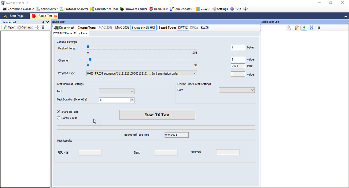Open Test Harness Port dropdown

(132, 91)
